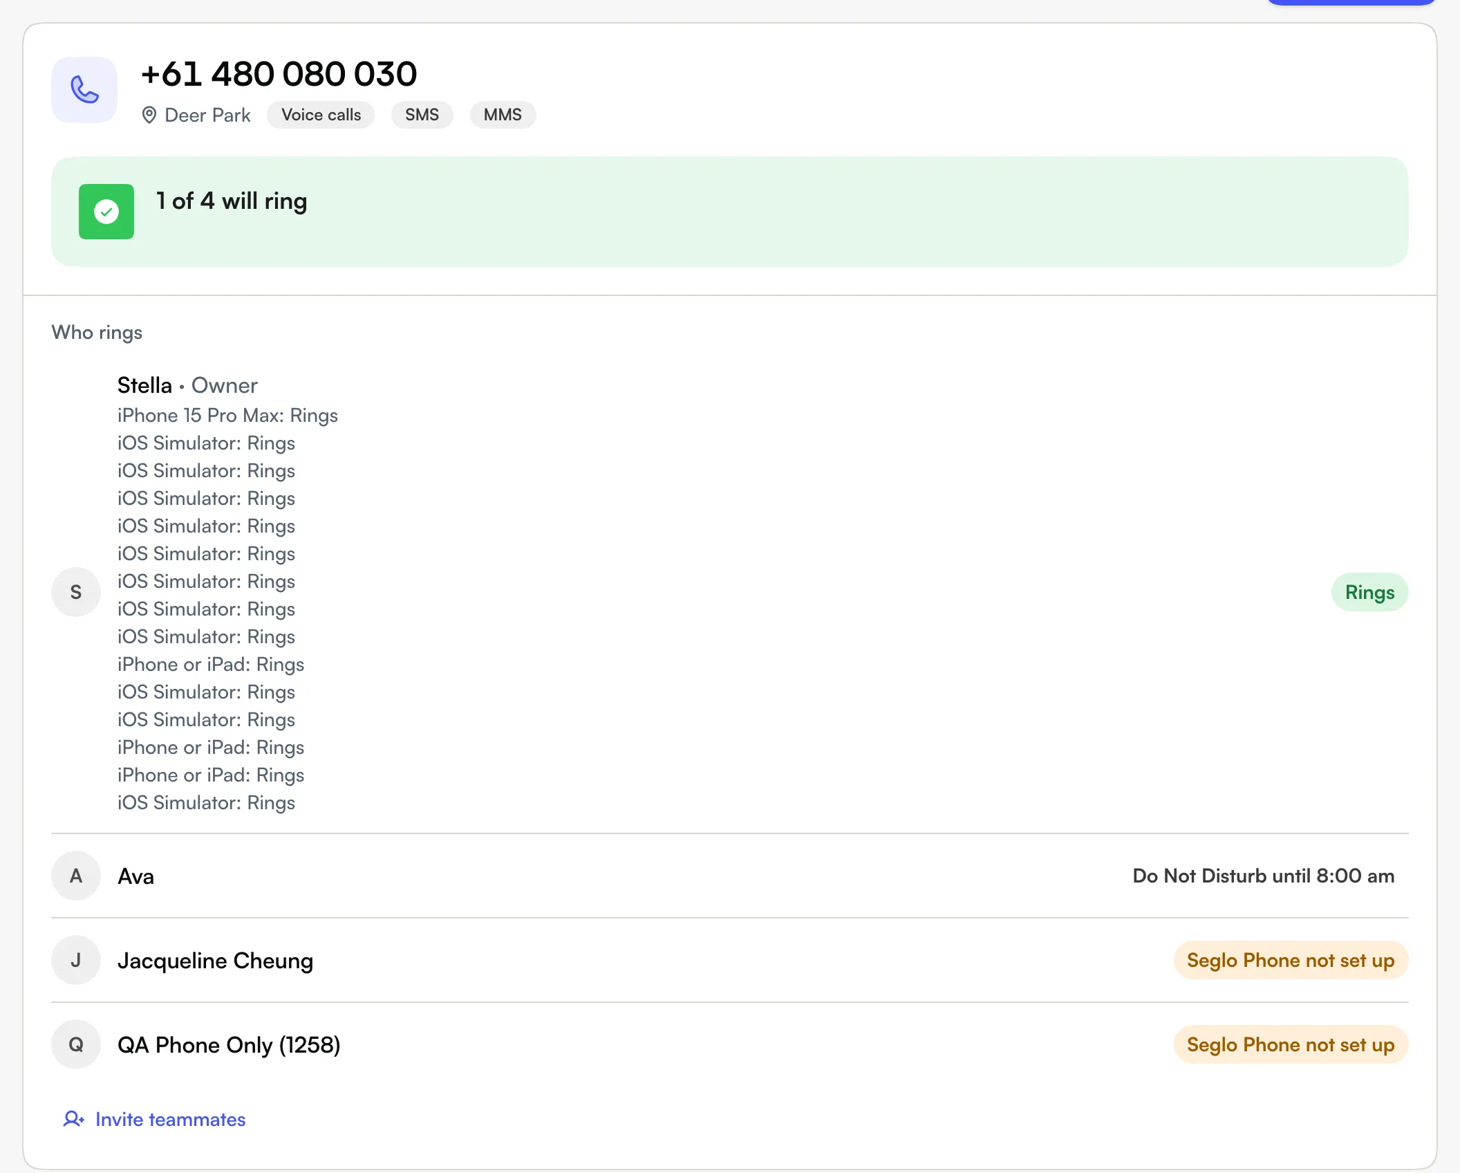Select the Q avatar for QA Phone Only

click(76, 1044)
